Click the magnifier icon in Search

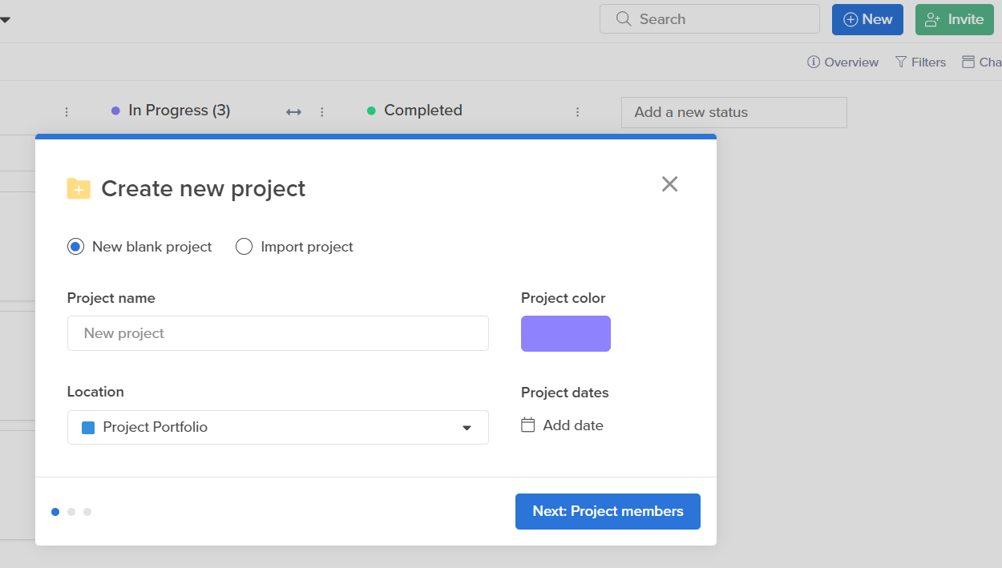(624, 19)
